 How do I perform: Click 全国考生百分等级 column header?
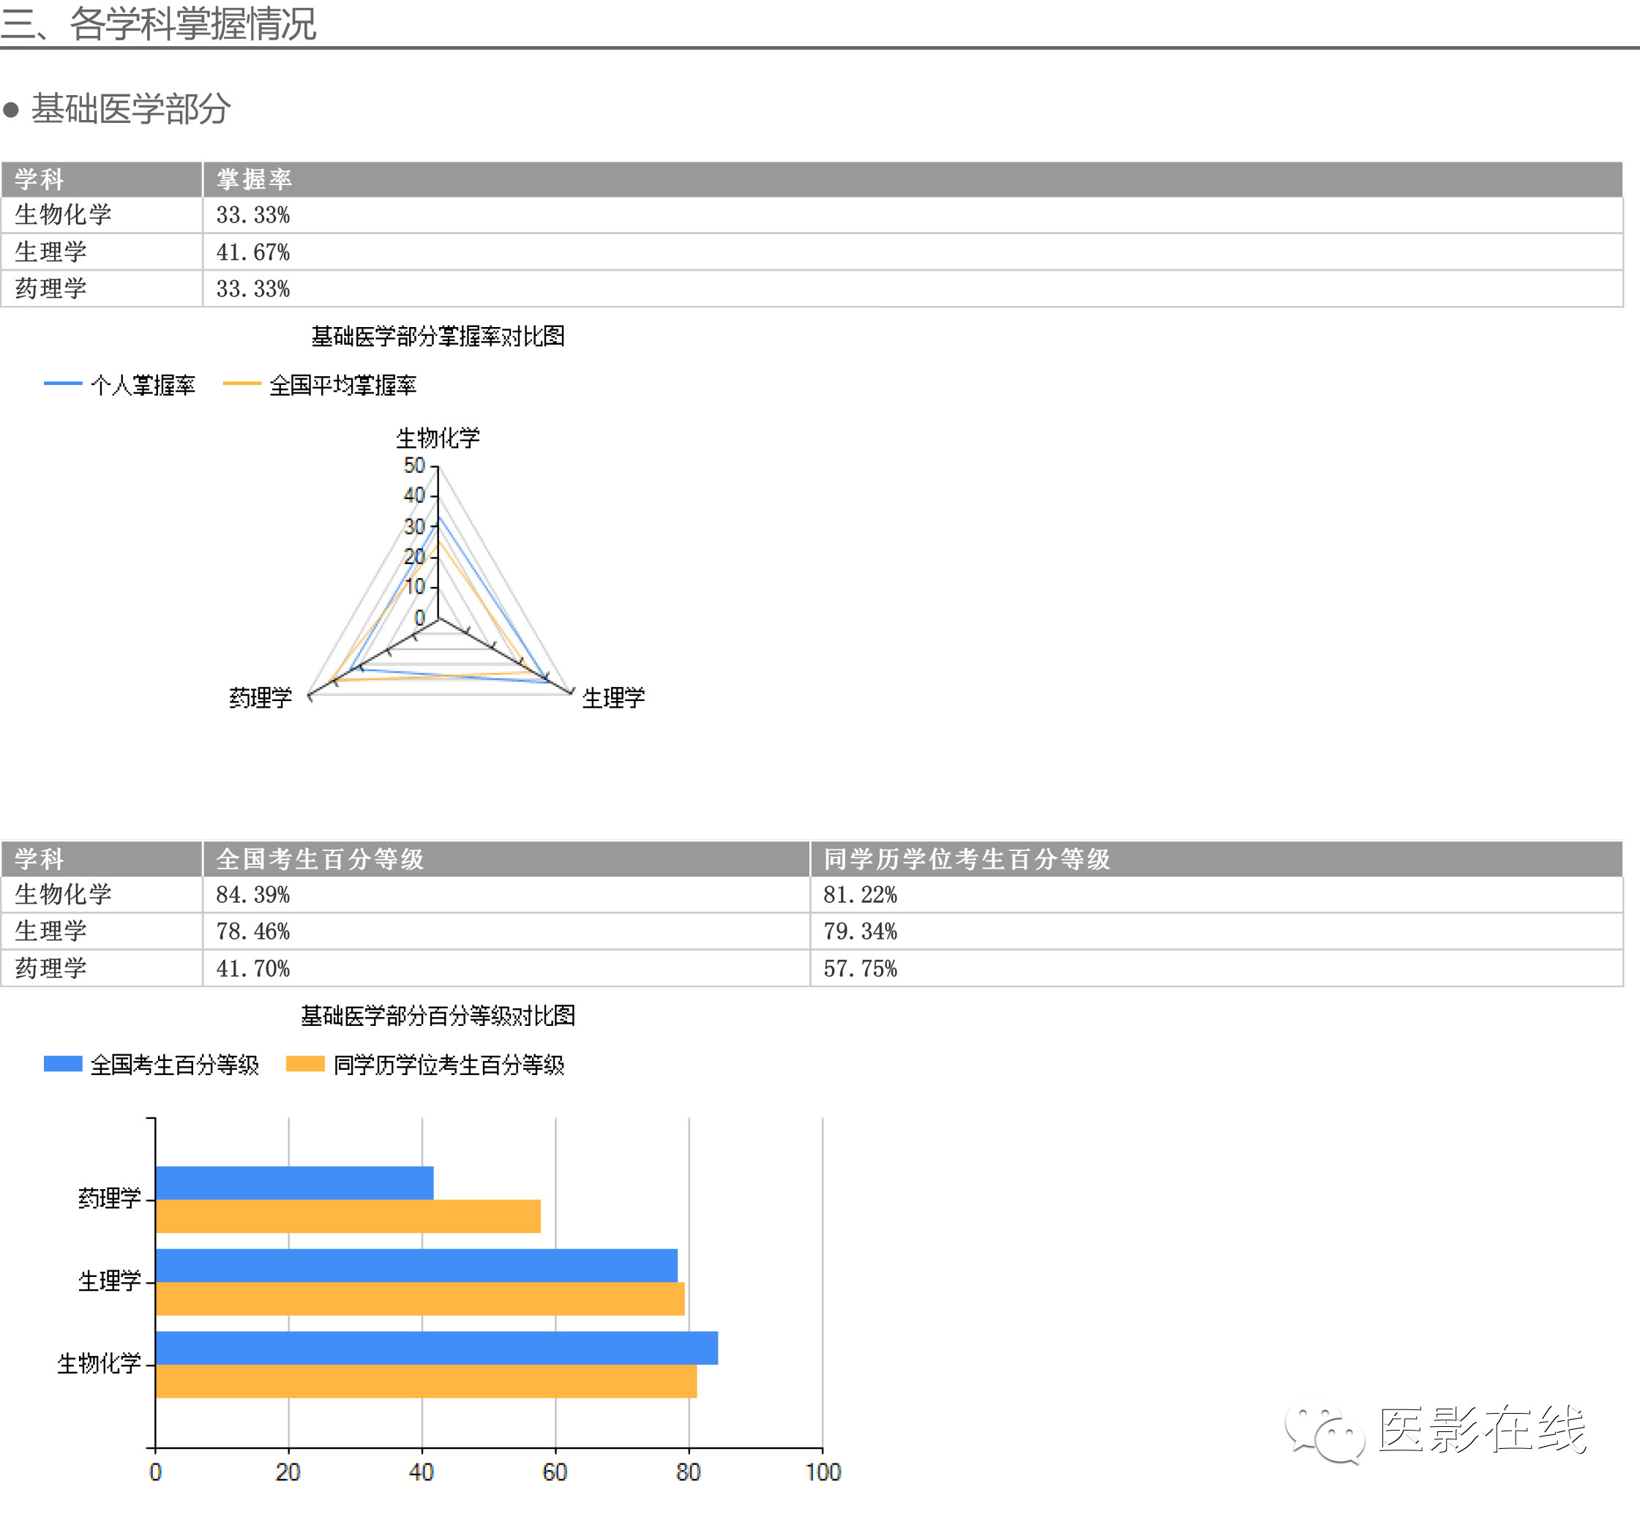coord(320,858)
